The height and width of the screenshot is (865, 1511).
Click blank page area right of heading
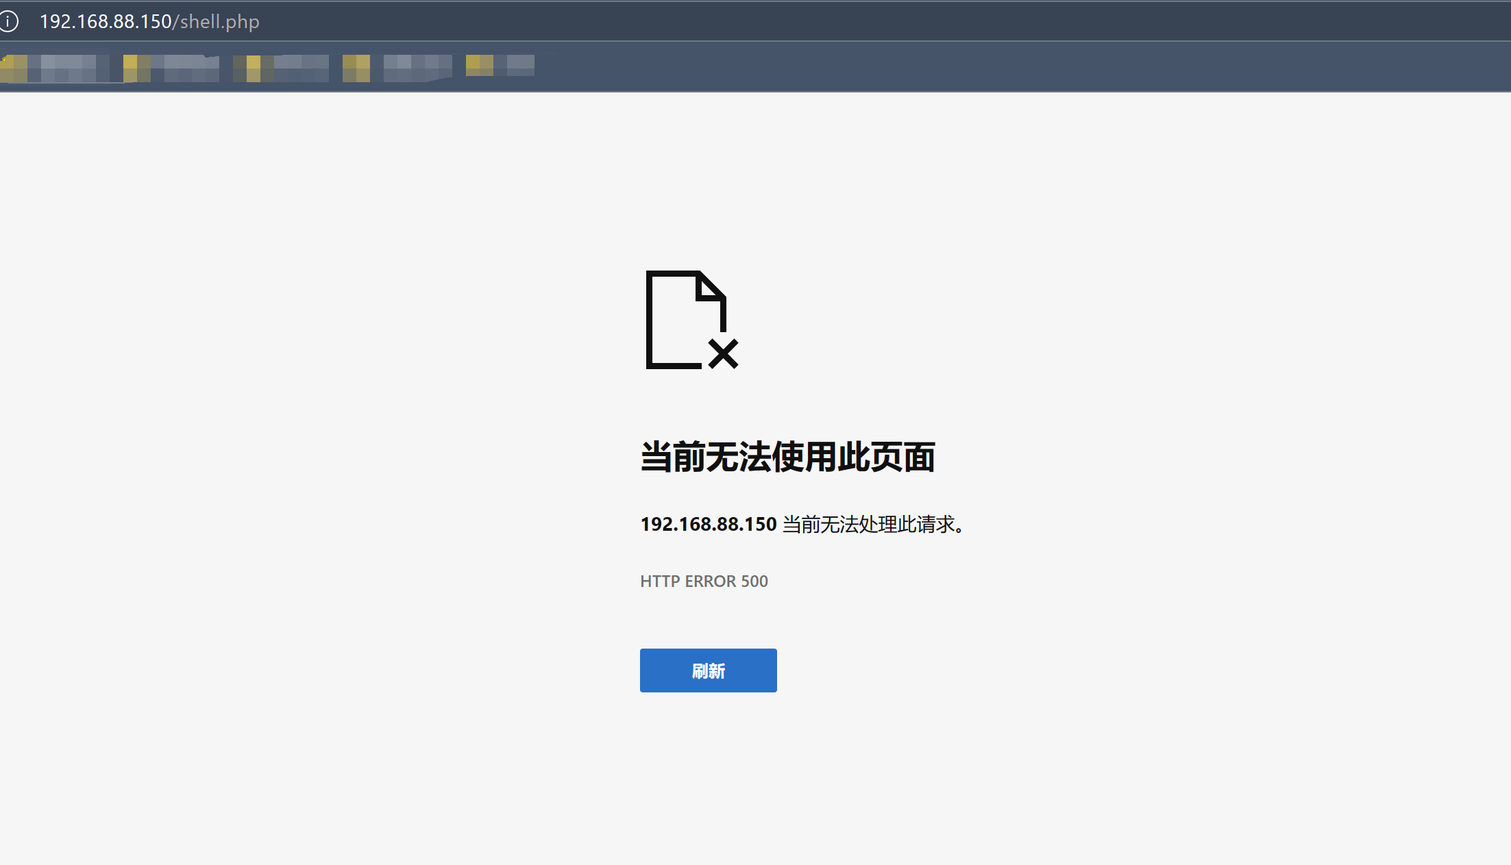pos(1199,457)
